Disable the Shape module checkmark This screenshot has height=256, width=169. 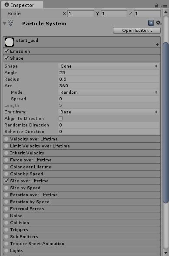[x=7, y=58]
